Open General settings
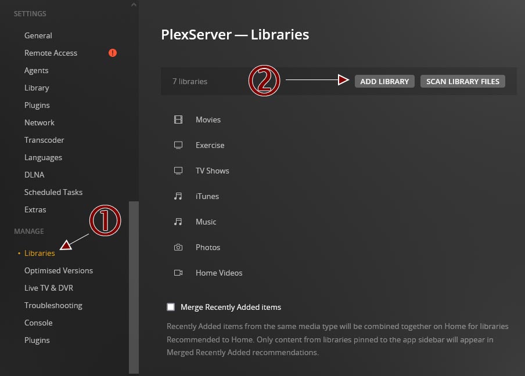 point(38,35)
